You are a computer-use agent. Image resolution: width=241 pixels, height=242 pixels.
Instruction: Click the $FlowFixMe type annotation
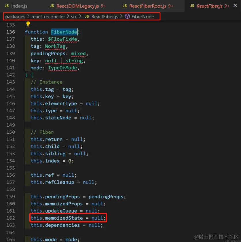62,39
